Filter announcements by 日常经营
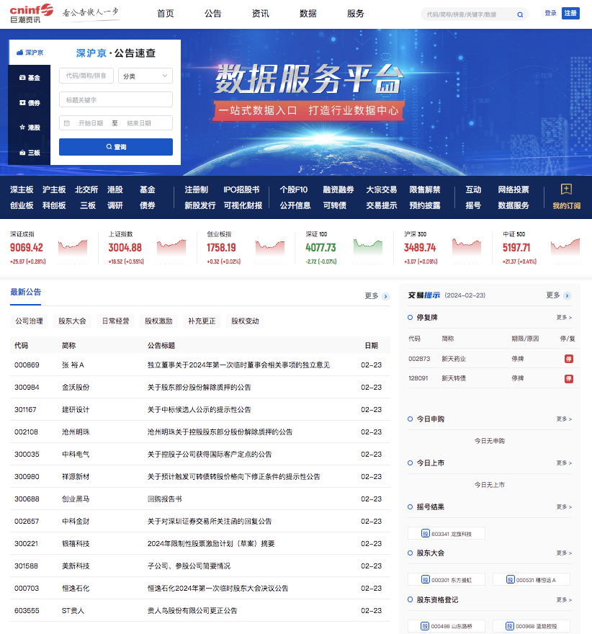The width and height of the screenshot is (592, 634). click(115, 321)
